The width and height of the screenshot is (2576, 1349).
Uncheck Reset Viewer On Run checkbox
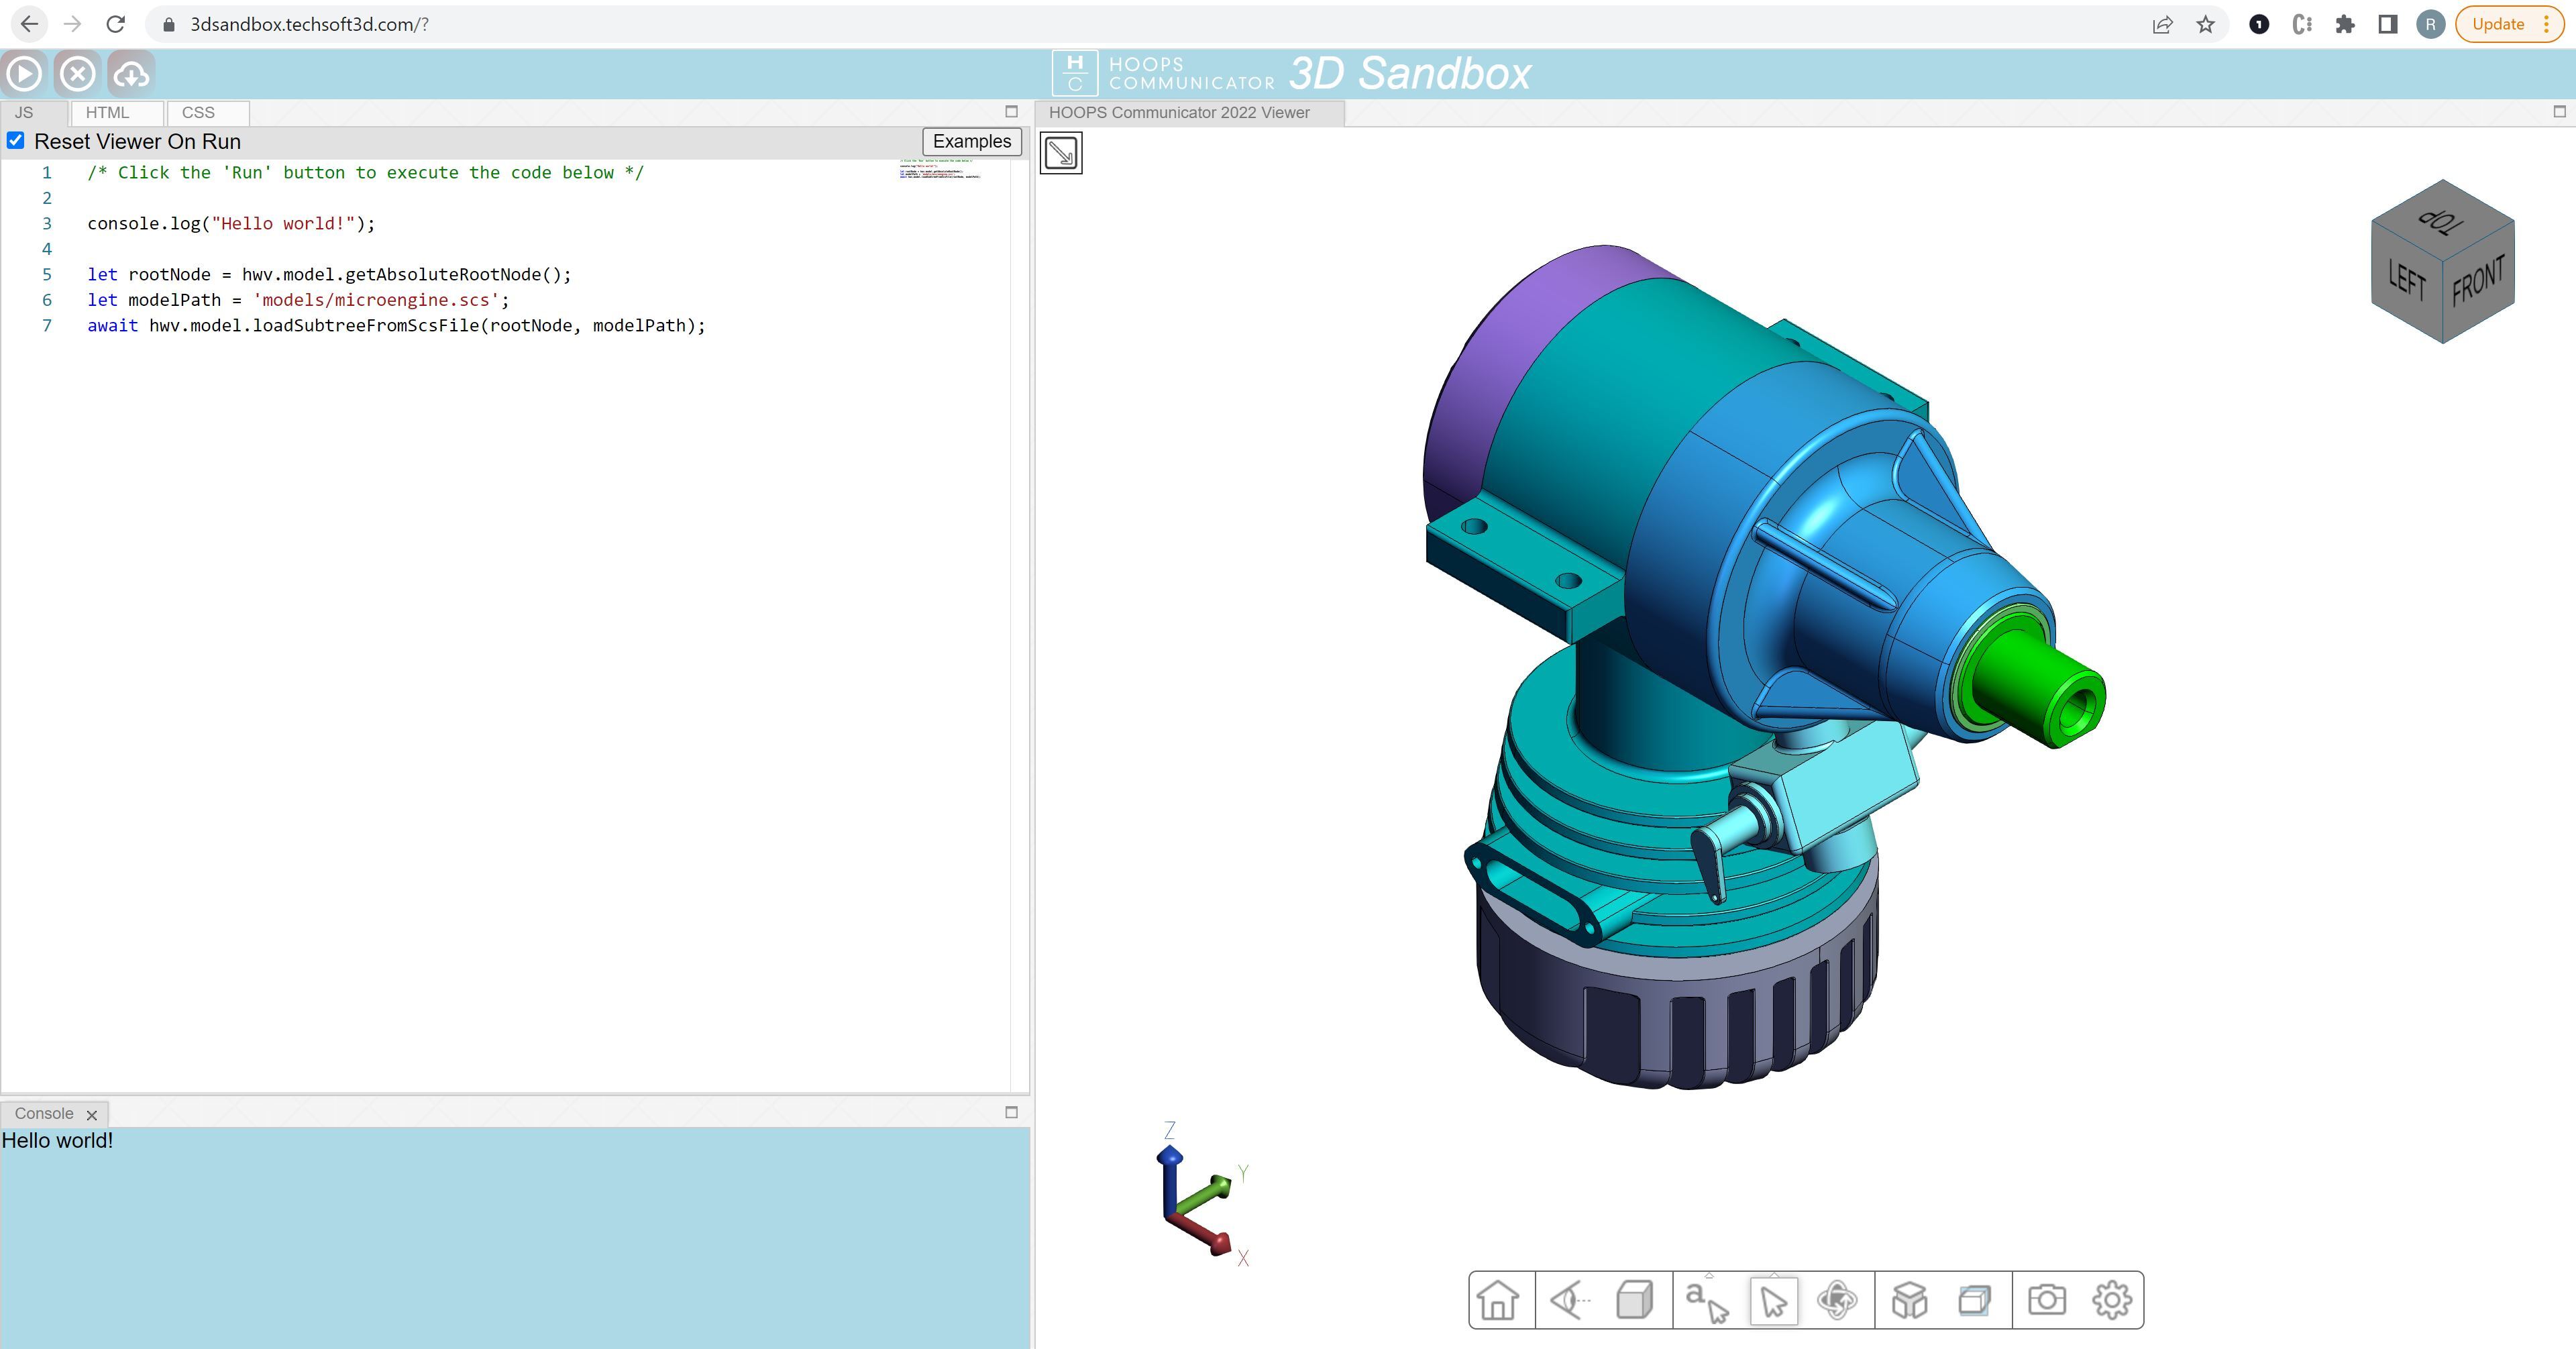[x=16, y=141]
